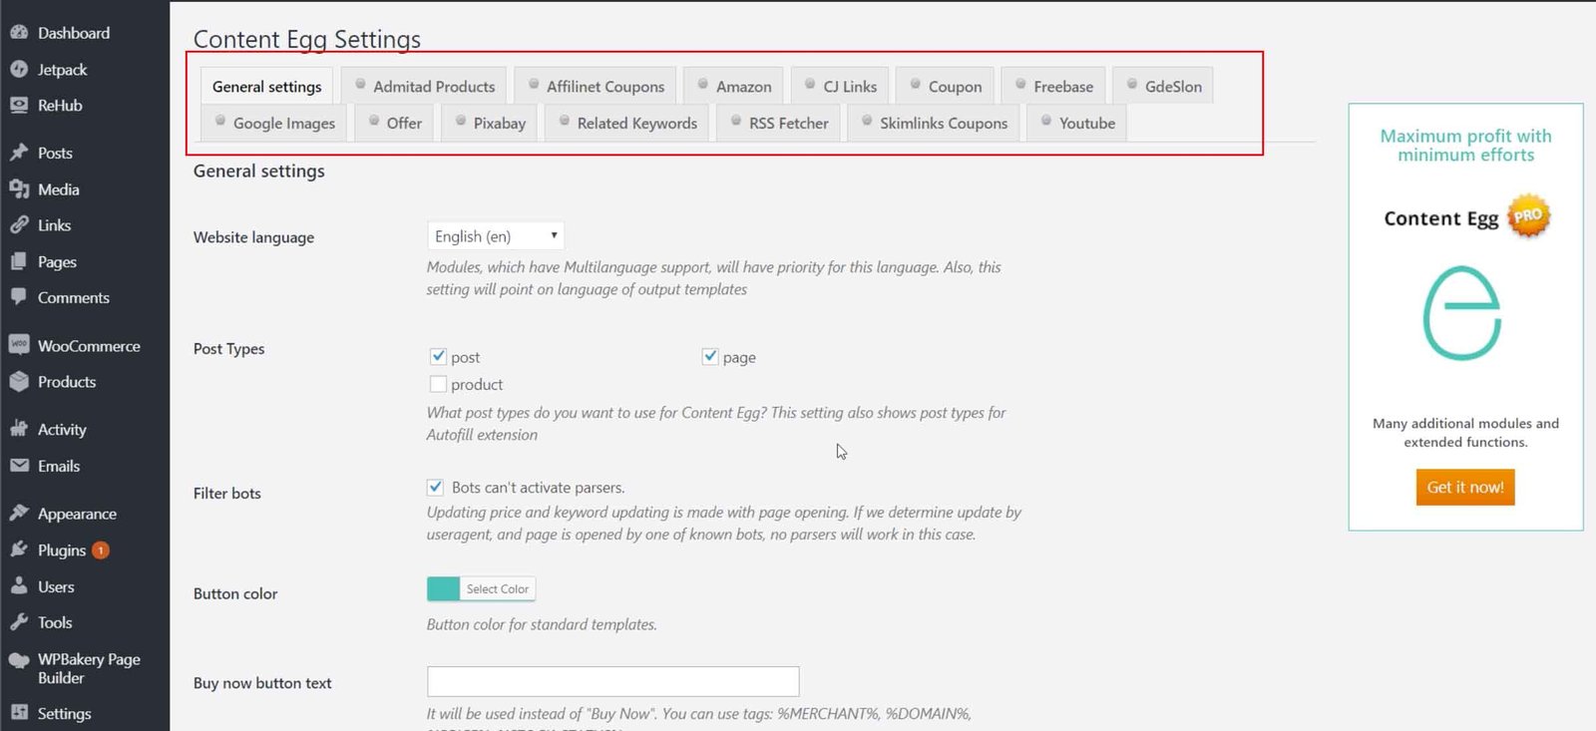1596x731 pixels.
Task: Click the Activity icon in the sidebar
Action: (x=19, y=429)
